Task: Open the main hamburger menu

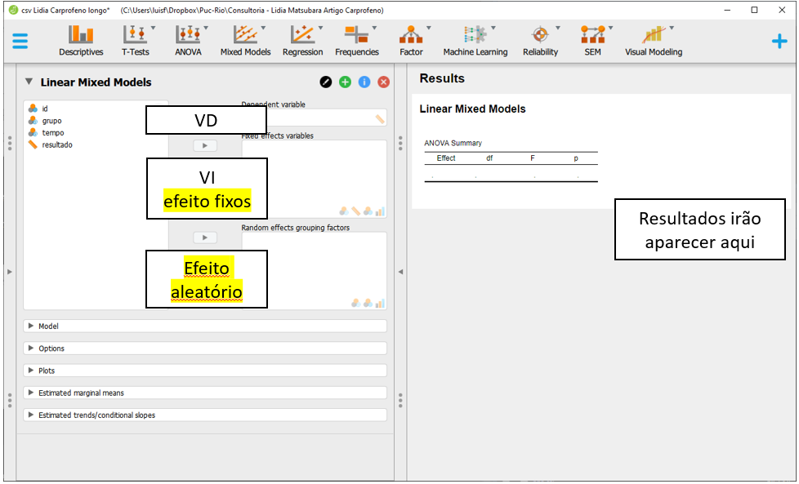Action: pyautogui.click(x=20, y=41)
